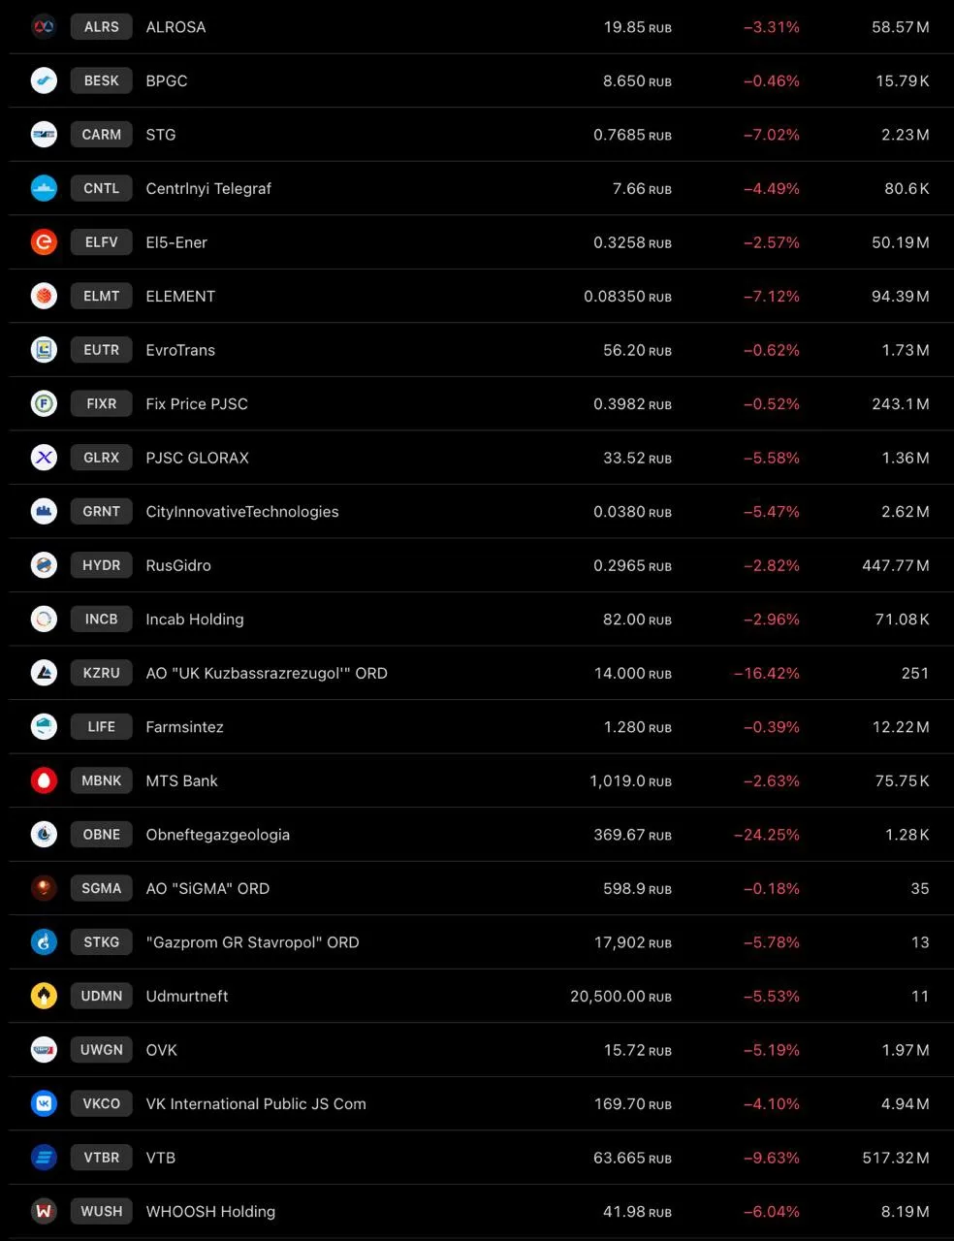Screen dimensions: 954x1241
Task: Click the PJSC GLORAX X logo icon
Action: pyautogui.click(x=44, y=458)
